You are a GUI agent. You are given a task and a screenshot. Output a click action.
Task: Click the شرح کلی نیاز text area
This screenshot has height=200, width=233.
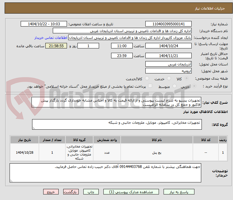pyautogui.click(x=116, y=102)
